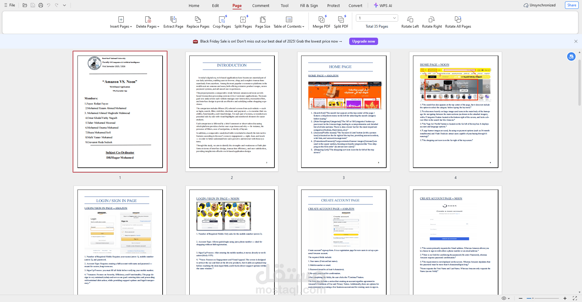Open the Comment tab

pos(261,5)
